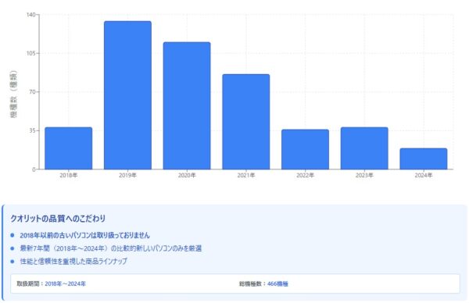The height and width of the screenshot is (303, 469).
Task: Select the 2023年 bar
Action: [364, 148]
